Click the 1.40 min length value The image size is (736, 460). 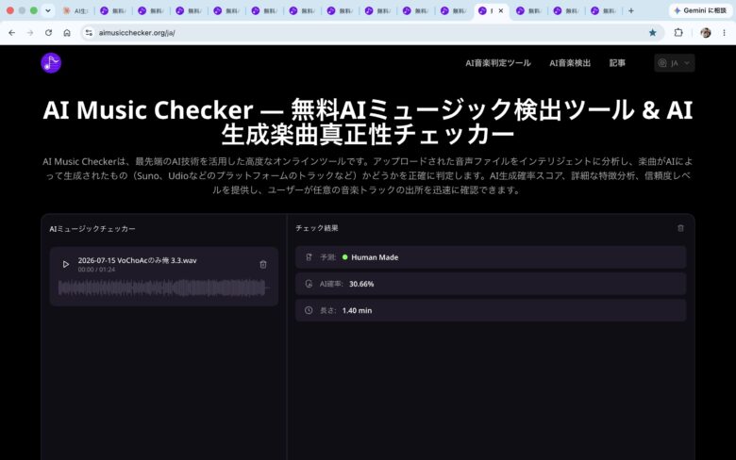pyautogui.click(x=357, y=310)
